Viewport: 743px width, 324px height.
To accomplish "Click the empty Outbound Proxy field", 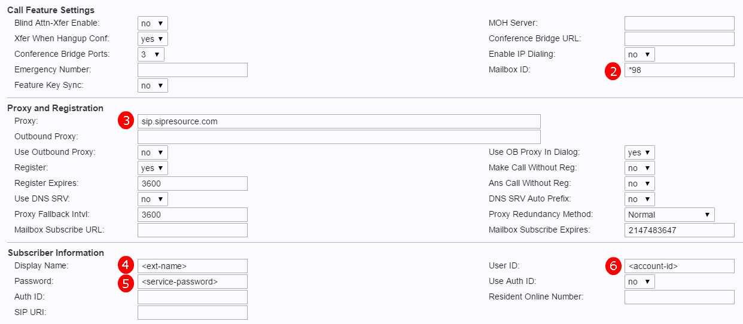I will [339, 137].
